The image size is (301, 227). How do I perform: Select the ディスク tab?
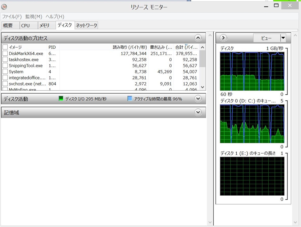[65, 25]
